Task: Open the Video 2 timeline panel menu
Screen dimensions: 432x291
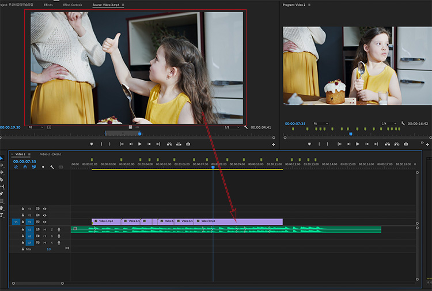Action: tap(29, 154)
